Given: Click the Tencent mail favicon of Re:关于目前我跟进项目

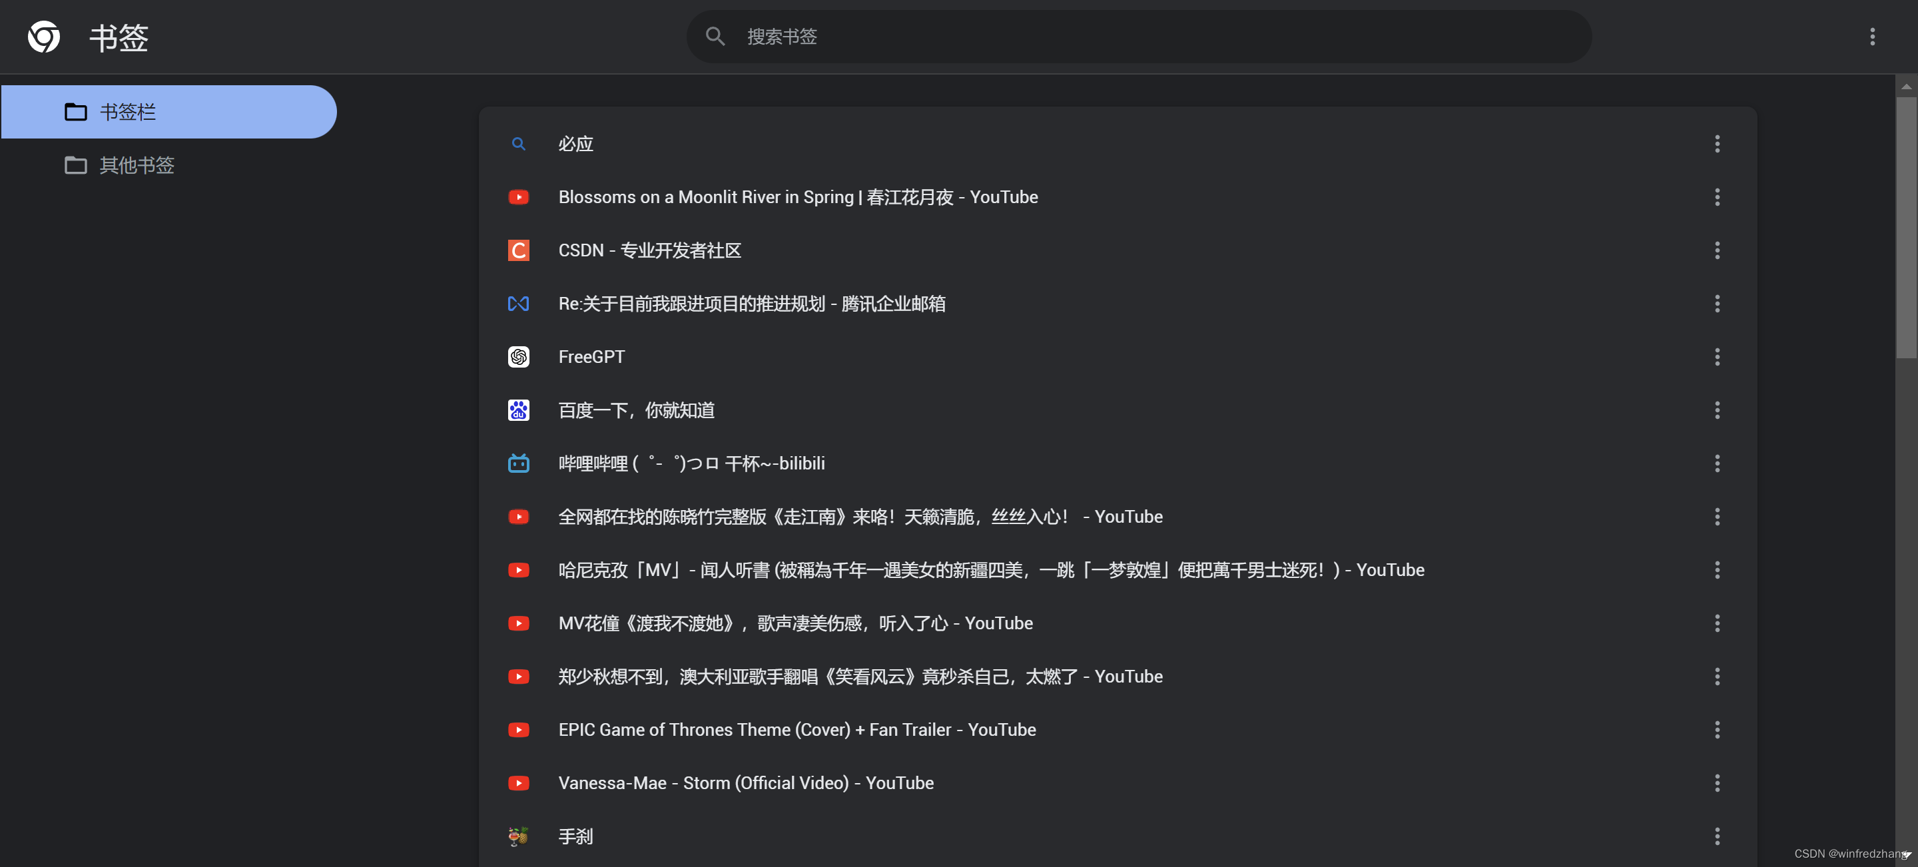Looking at the screenshot, I should 518,304.
